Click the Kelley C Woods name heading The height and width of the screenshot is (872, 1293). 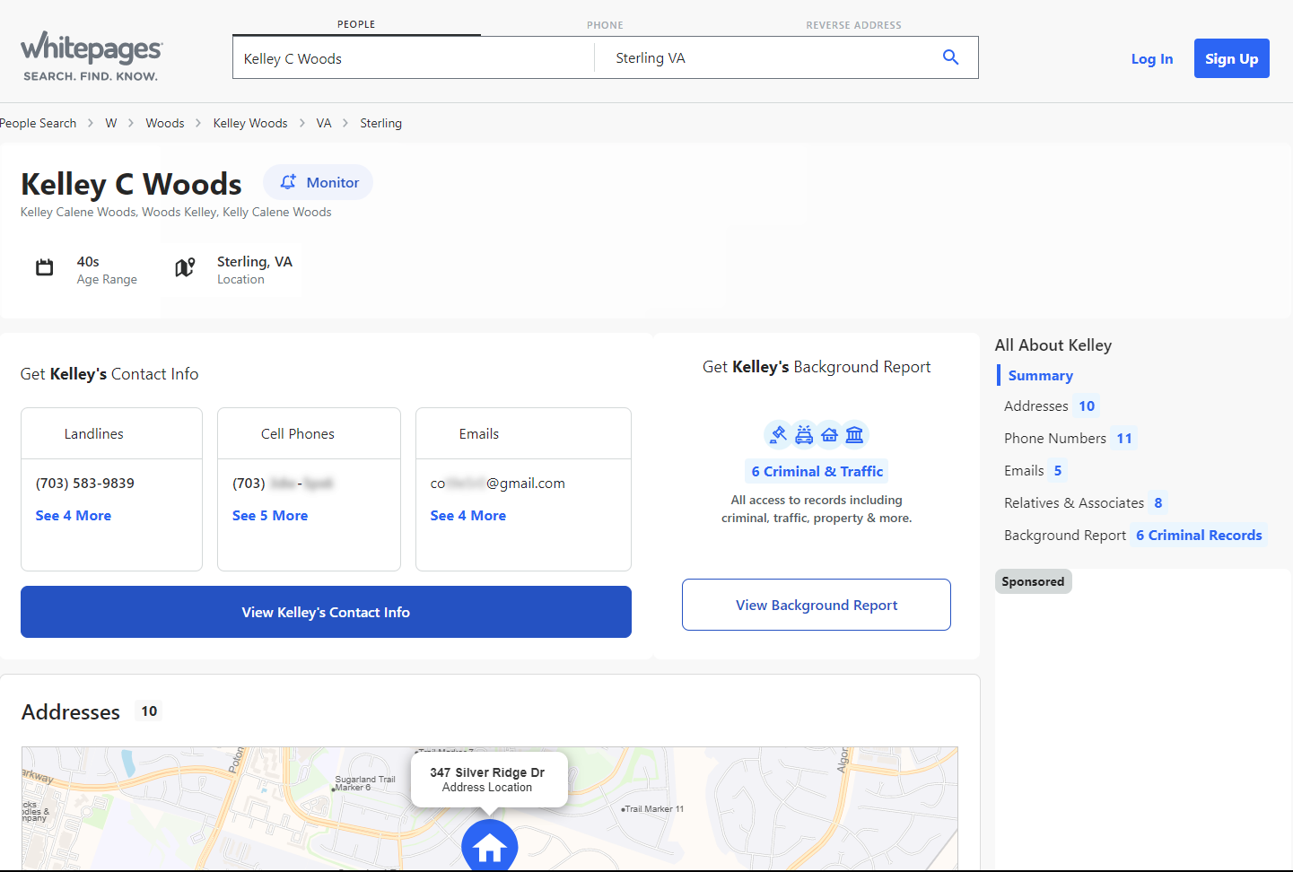pyautogui.click(x=131, y=184)
